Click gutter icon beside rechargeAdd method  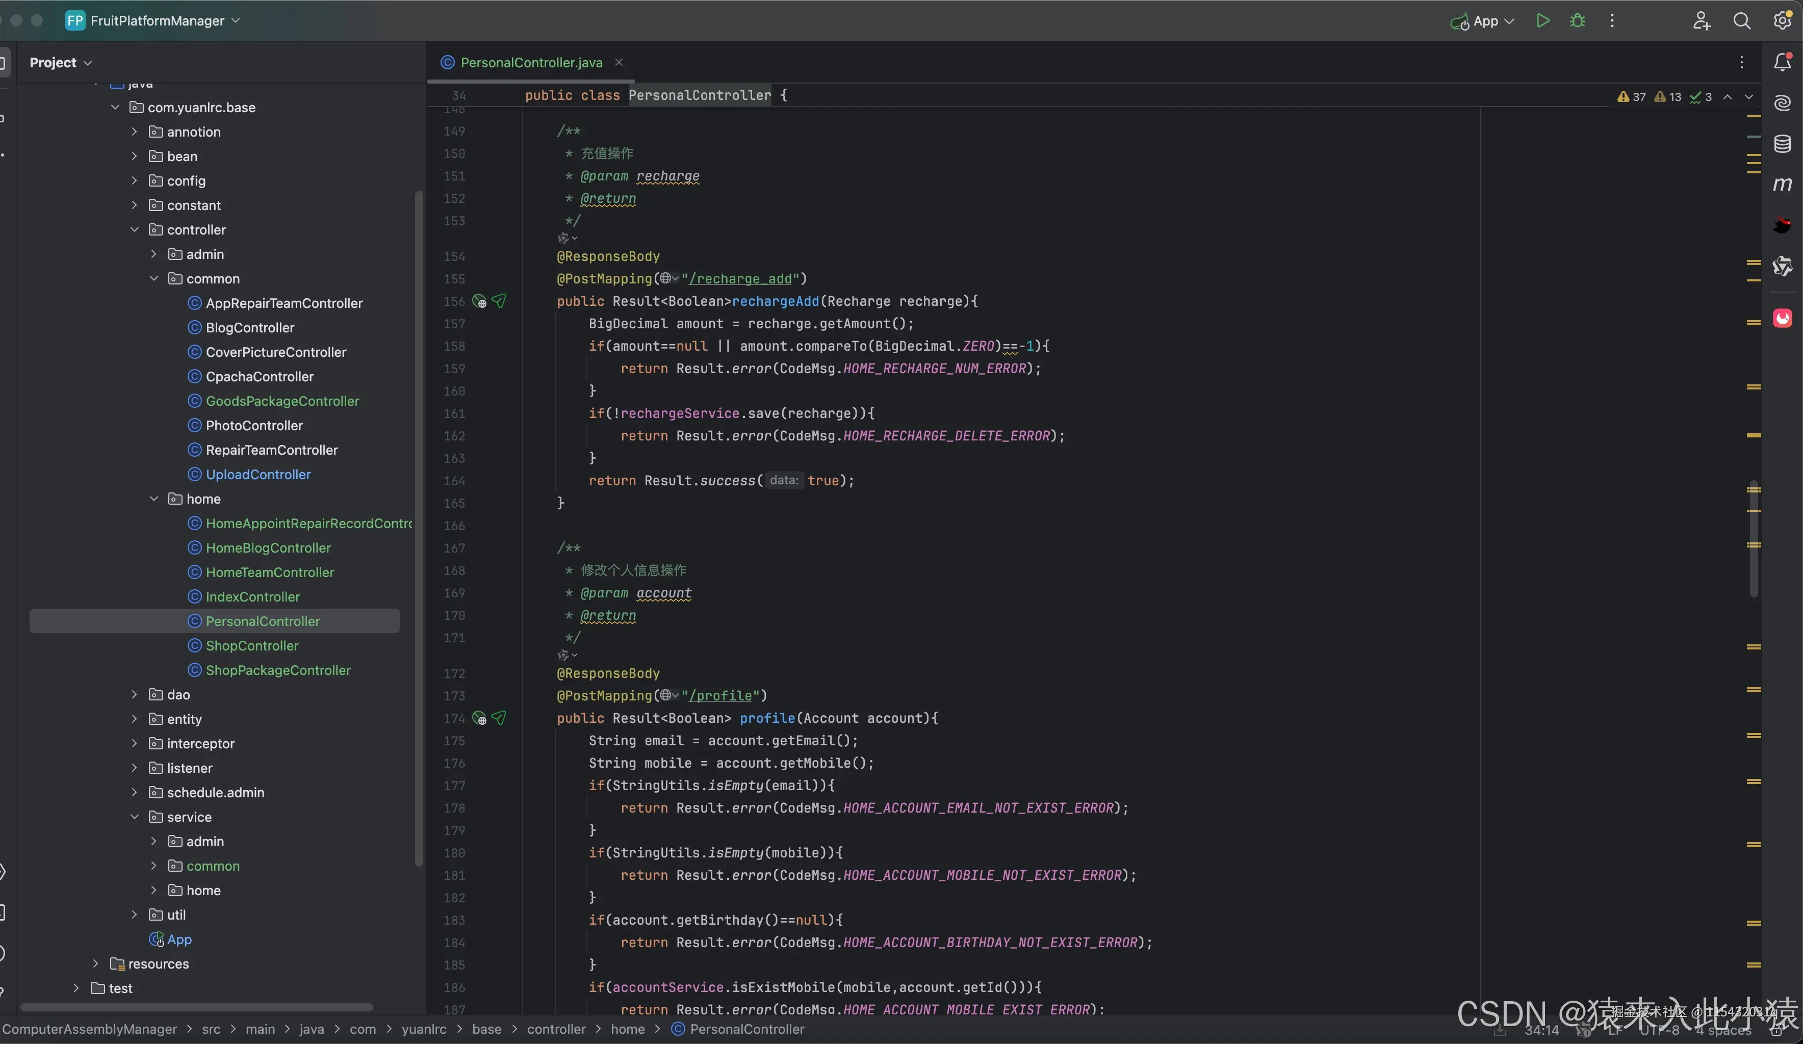click(479, 301)
